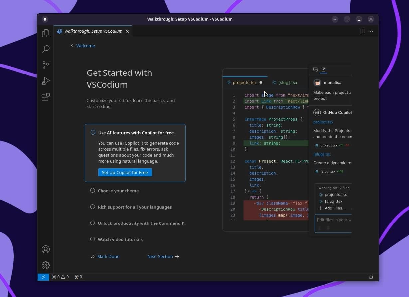Click the forwarded ports indicator
Screen dimensions: 409x297
coord(78,277)
